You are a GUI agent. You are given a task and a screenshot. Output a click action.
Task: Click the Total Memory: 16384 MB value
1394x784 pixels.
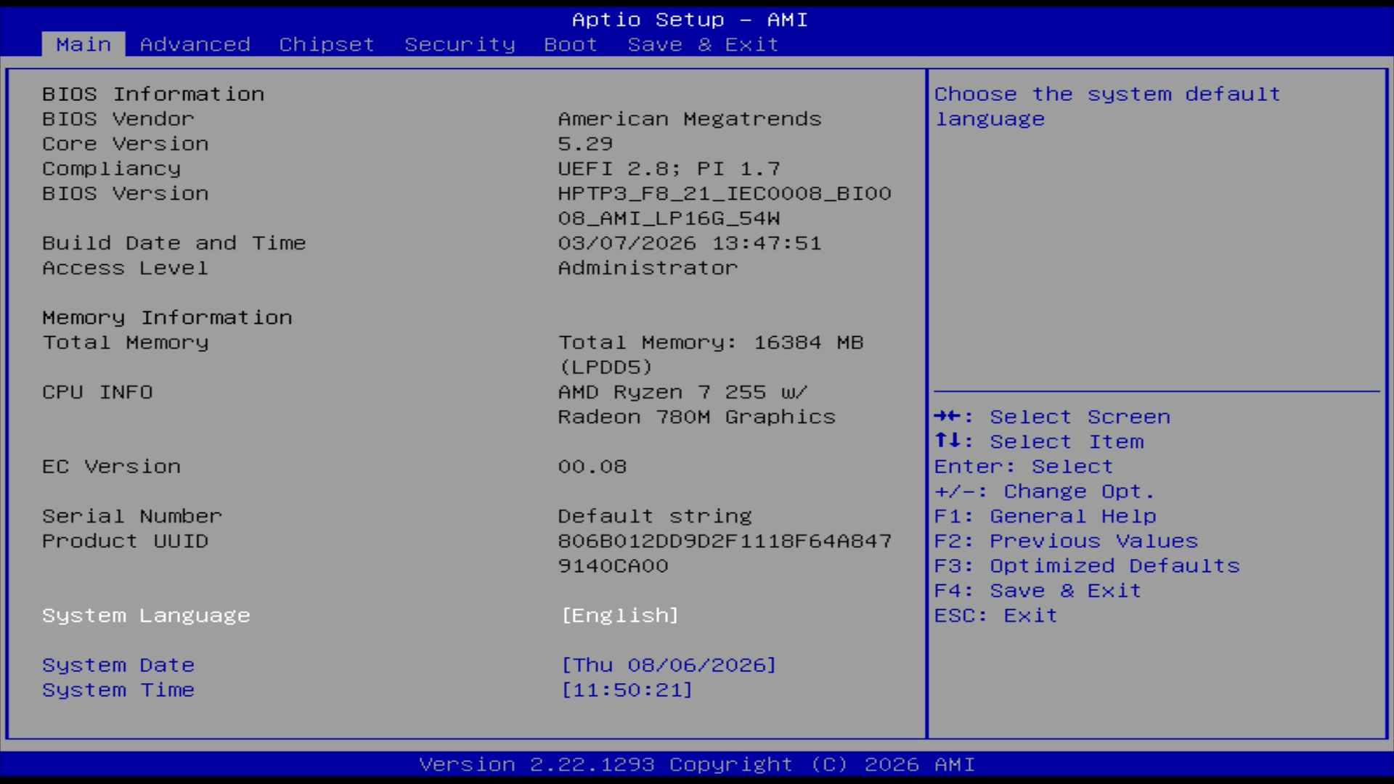[x=711, y=354]
